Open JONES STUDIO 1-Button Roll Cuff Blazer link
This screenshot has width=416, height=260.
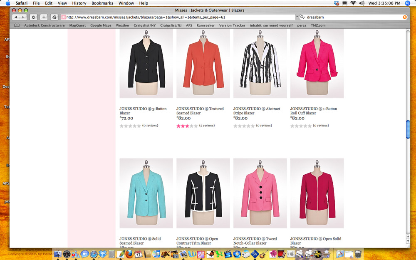pos(314,111)
